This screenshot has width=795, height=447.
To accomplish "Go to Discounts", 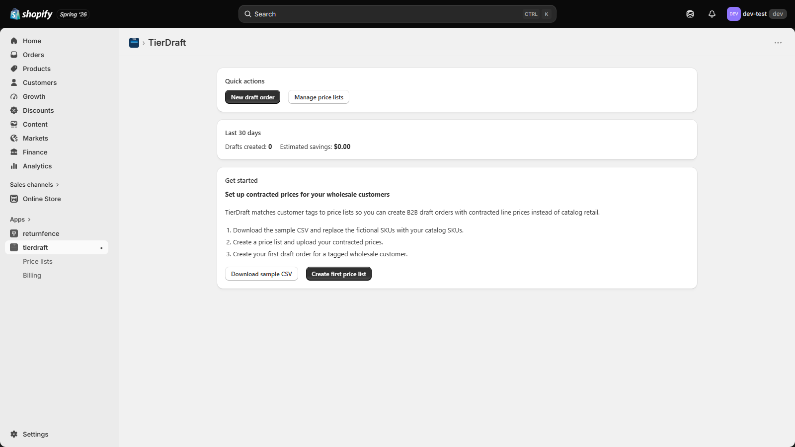I will [57, 110].
